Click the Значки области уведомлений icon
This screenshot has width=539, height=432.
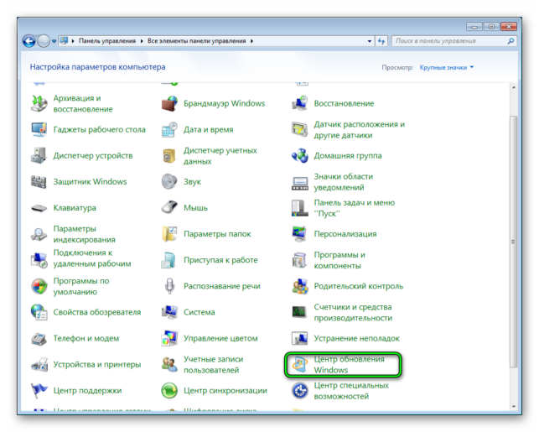tap(300, 182)
